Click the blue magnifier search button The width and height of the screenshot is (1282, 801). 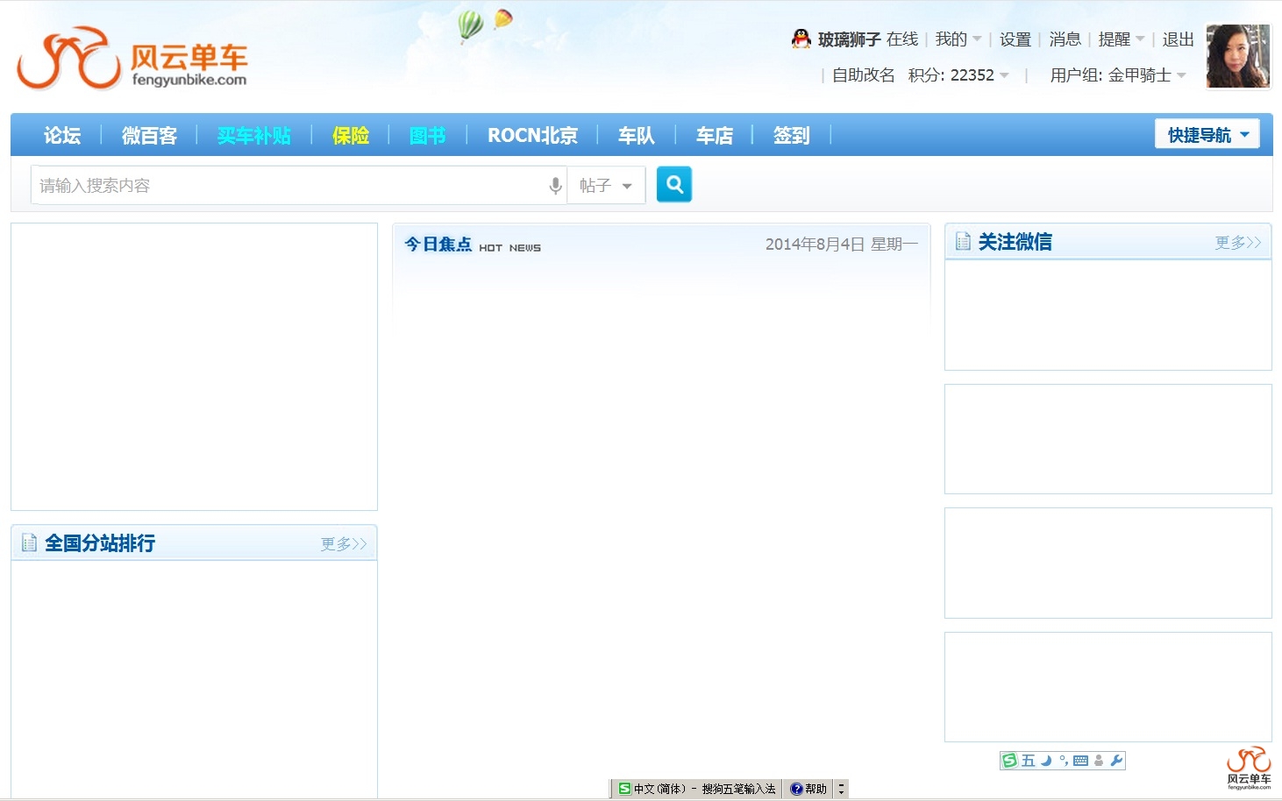[x=673, y=184]
